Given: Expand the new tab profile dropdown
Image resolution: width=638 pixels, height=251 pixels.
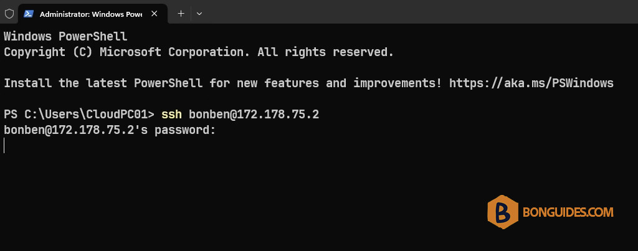Looking at the screenshot, I should point(199,14).
